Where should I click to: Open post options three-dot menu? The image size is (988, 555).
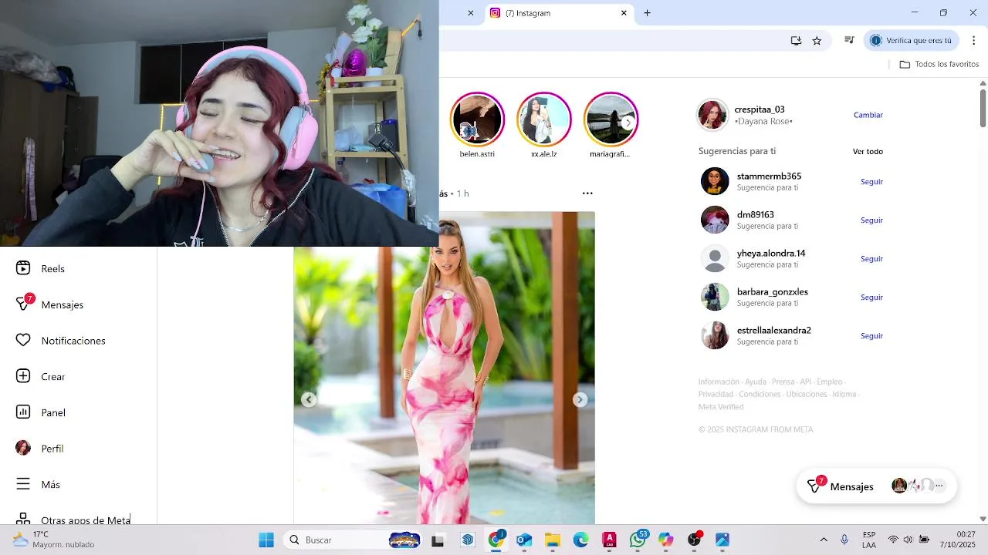click(x=587, y=193)
